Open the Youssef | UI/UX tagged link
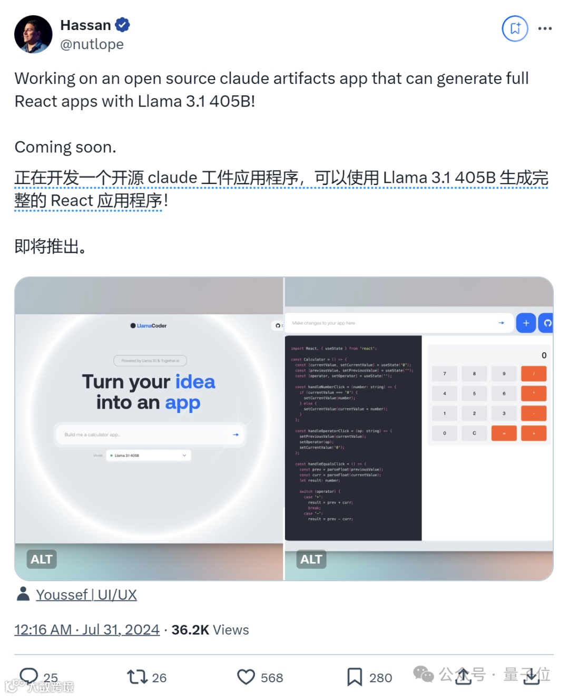 [x=86, y=595]
